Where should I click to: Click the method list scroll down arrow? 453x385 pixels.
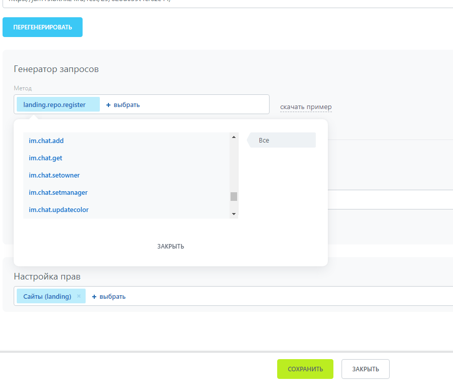point(234,214)
